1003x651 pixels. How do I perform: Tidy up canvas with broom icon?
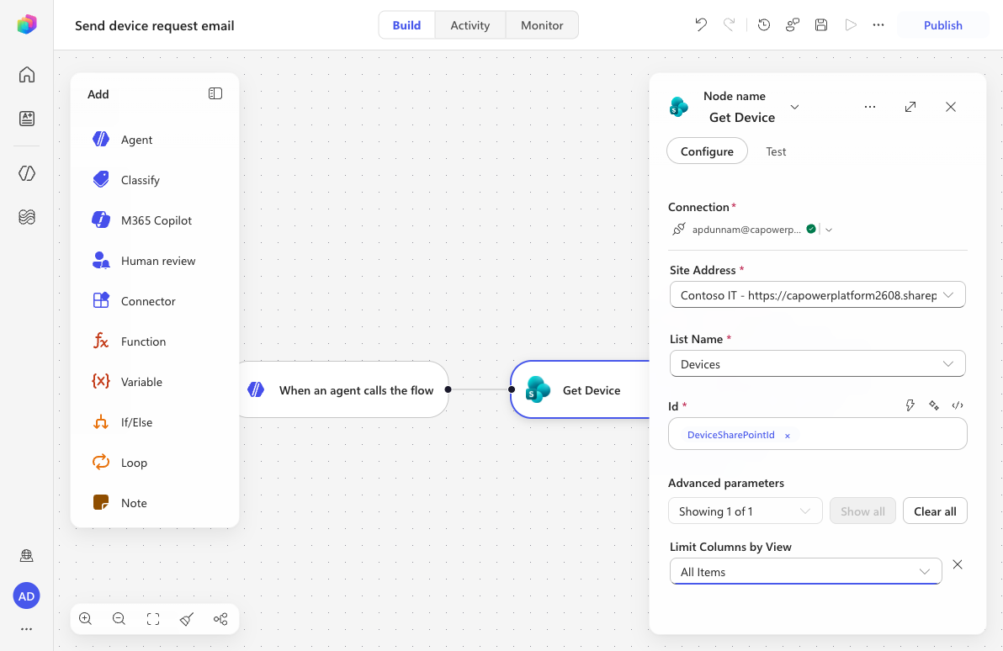pyautogui.click(x=187, y=619)
